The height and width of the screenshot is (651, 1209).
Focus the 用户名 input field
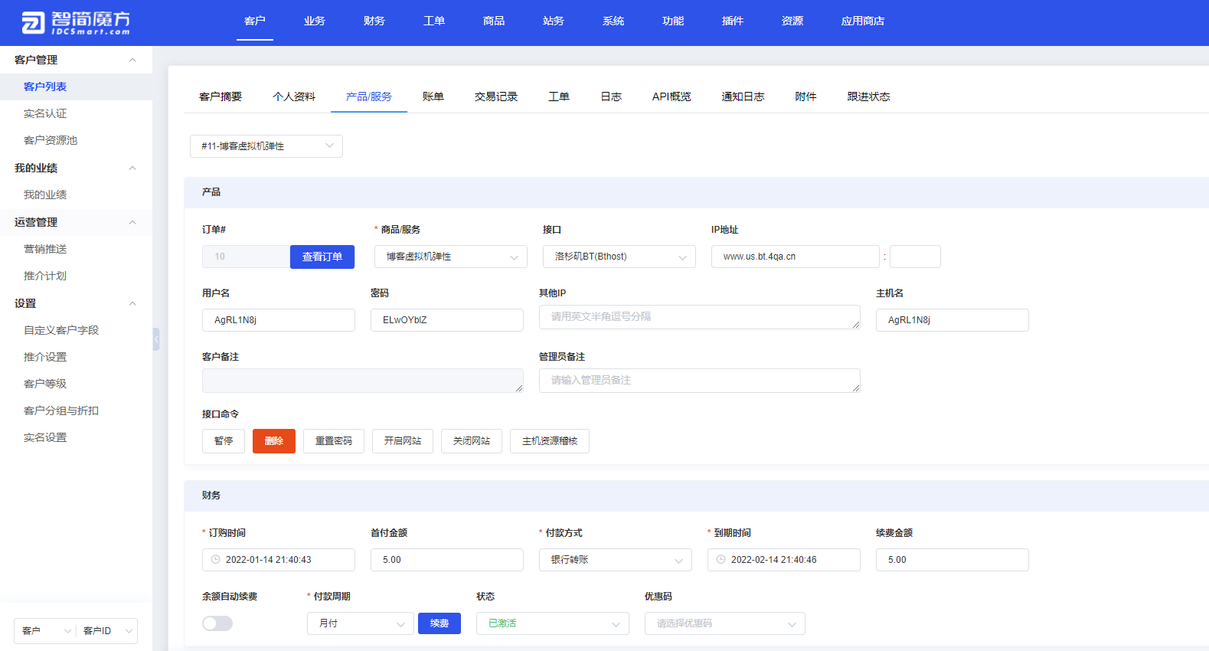(x=279, y=320)
